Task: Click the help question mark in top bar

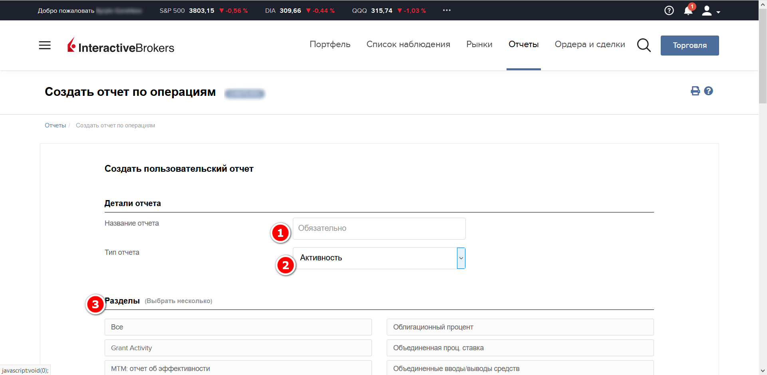Action: pos(669,11)
